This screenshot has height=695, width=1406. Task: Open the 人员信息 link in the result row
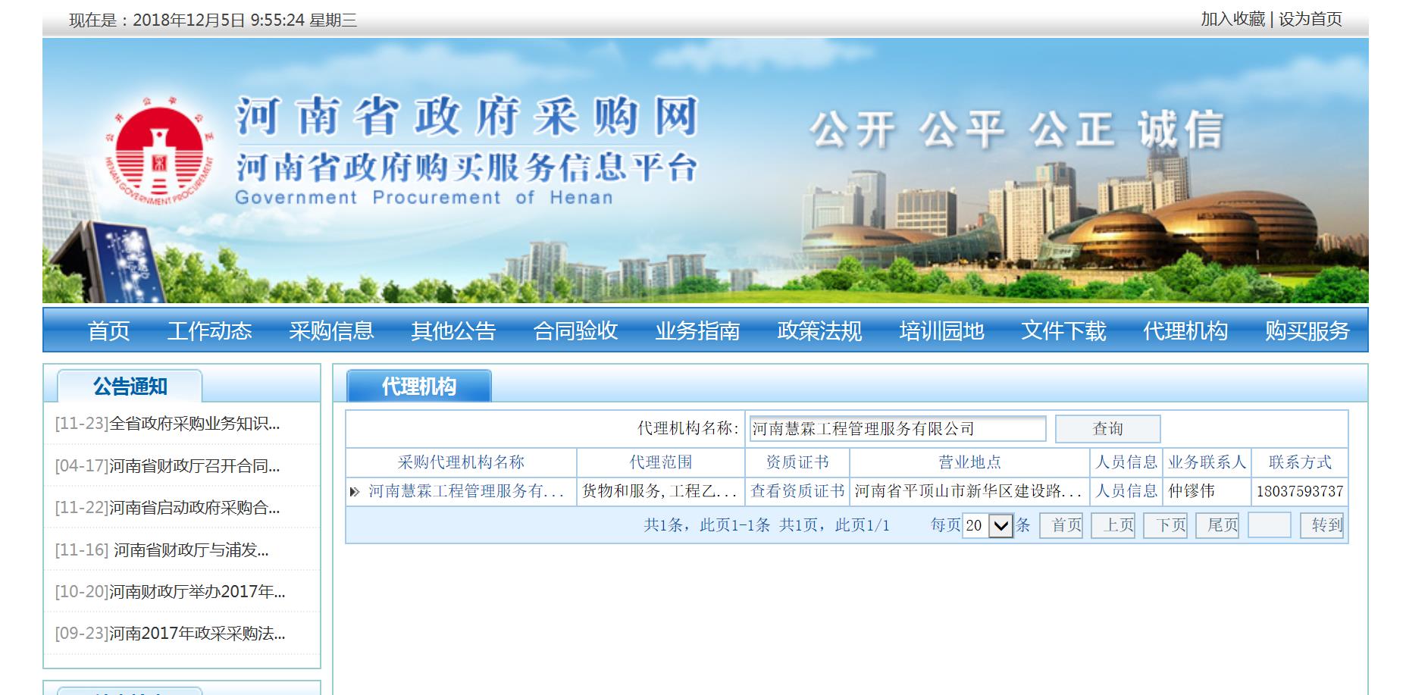(x=1126, y=491)
